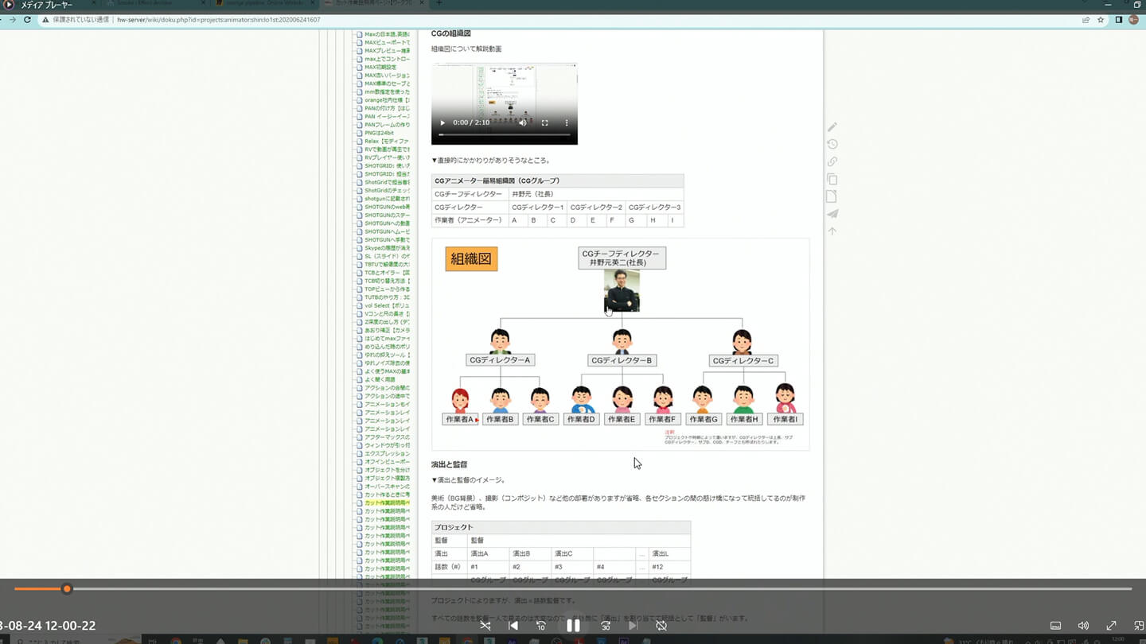Open the browser profile avatar
This screenshot has width=1146, height=644.
(1133, 19)
